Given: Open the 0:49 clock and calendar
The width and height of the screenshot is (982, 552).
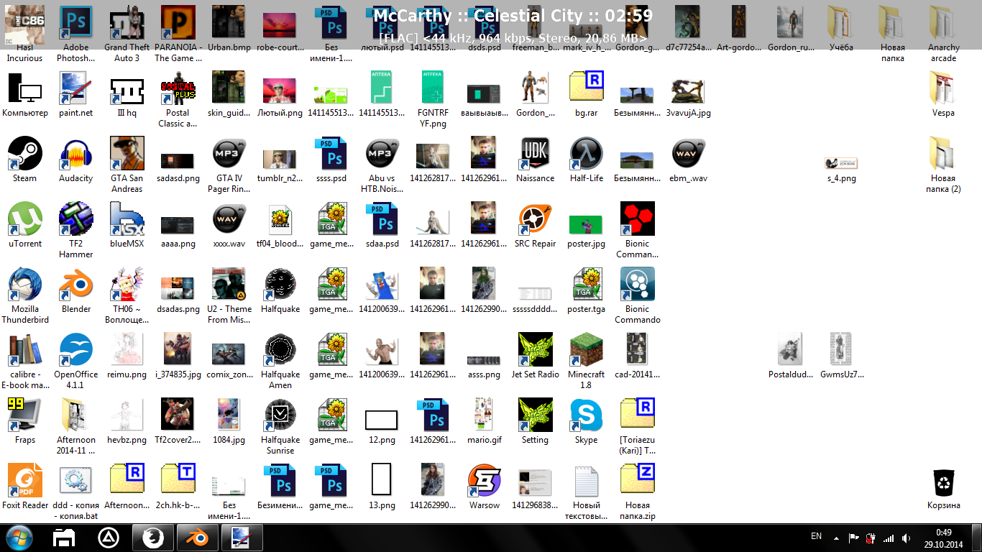Looking at the screenshot, I should [x=944, y=538].
